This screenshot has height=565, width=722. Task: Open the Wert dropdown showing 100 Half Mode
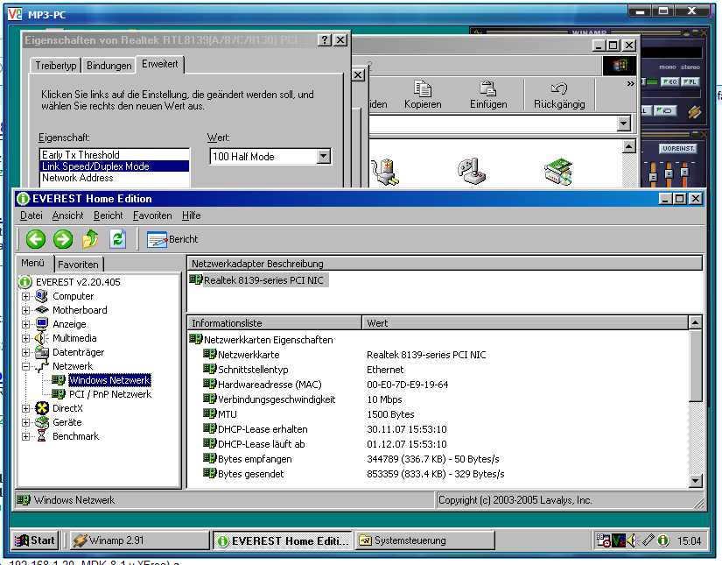click(x=324, y=156)
